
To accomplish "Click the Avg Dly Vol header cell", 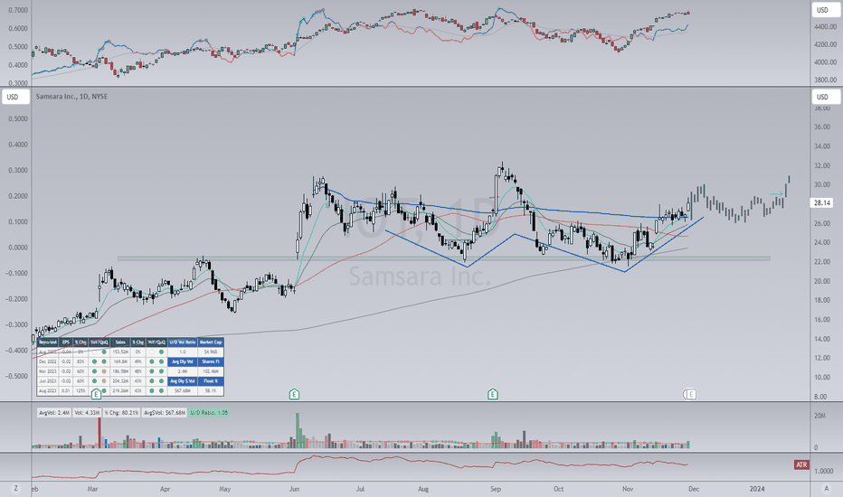I will (182, 361).
